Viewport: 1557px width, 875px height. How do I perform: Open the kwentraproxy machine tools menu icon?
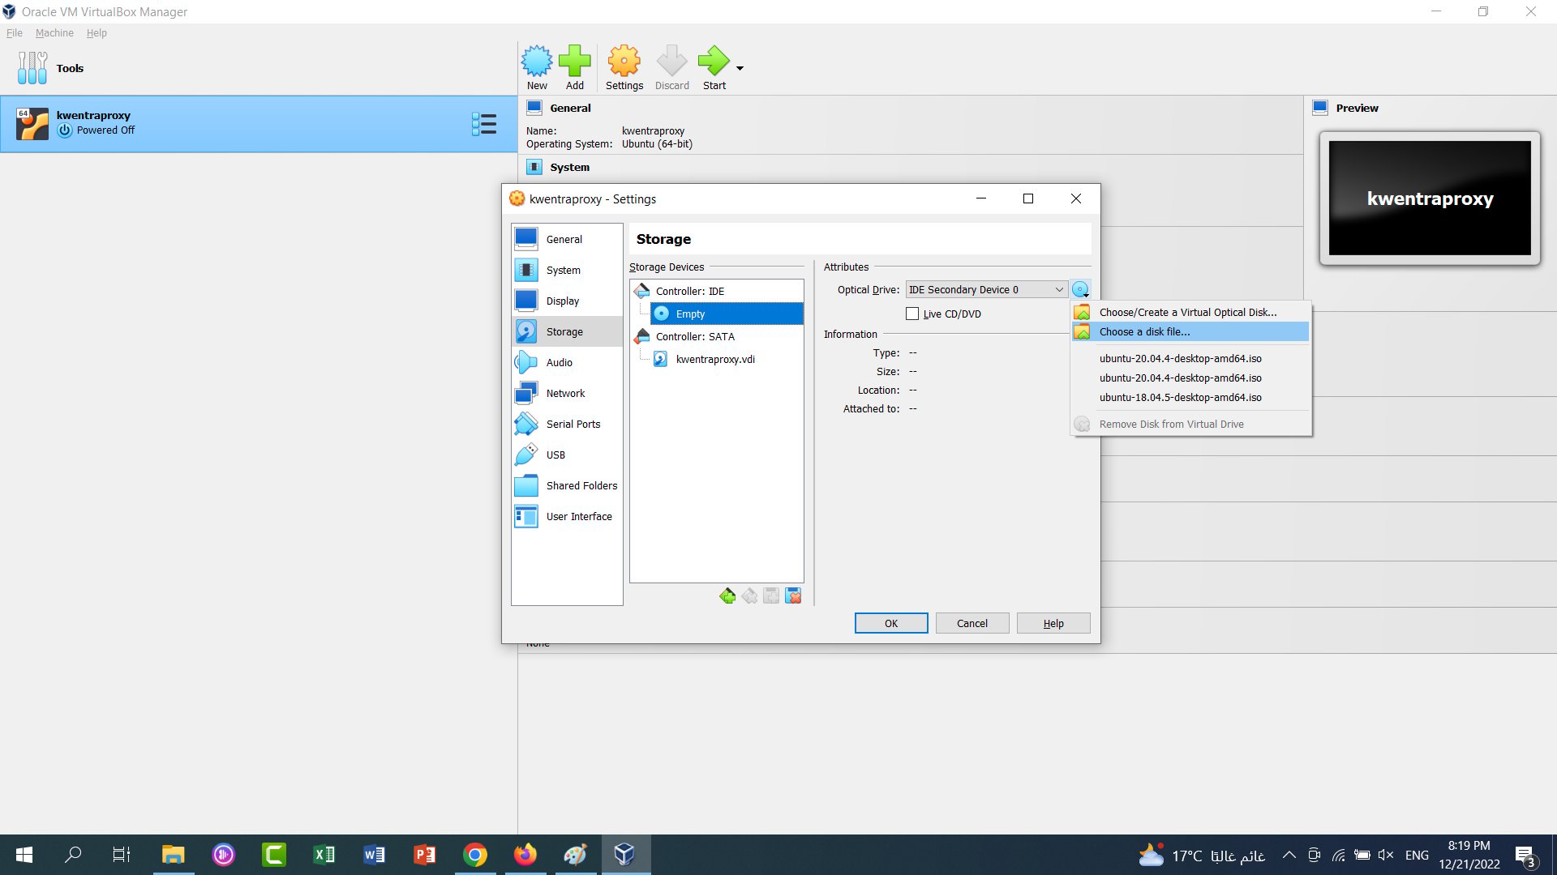(x=484, y=124)
